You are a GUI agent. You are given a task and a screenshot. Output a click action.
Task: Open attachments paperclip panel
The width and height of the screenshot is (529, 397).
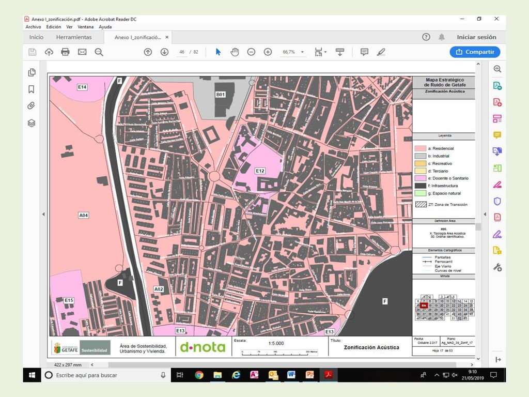pos(32,105)
